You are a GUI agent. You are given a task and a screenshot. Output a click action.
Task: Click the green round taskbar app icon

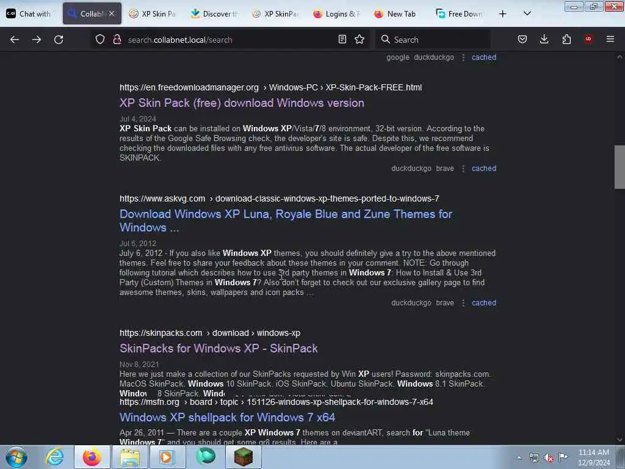point(205,457)
